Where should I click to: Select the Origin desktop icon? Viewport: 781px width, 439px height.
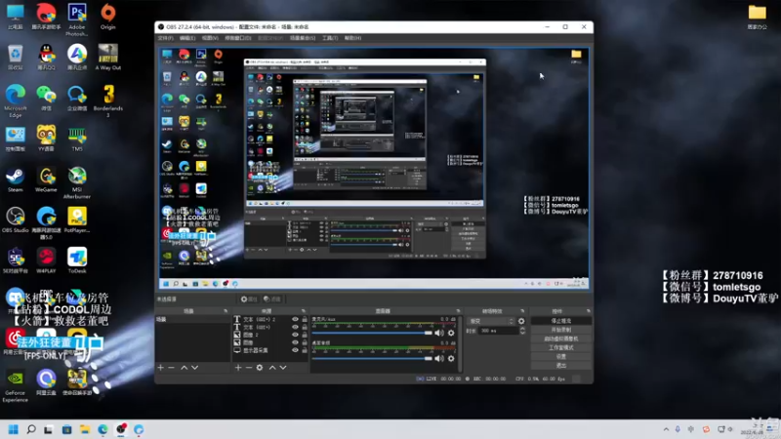[x=108, y=17]
